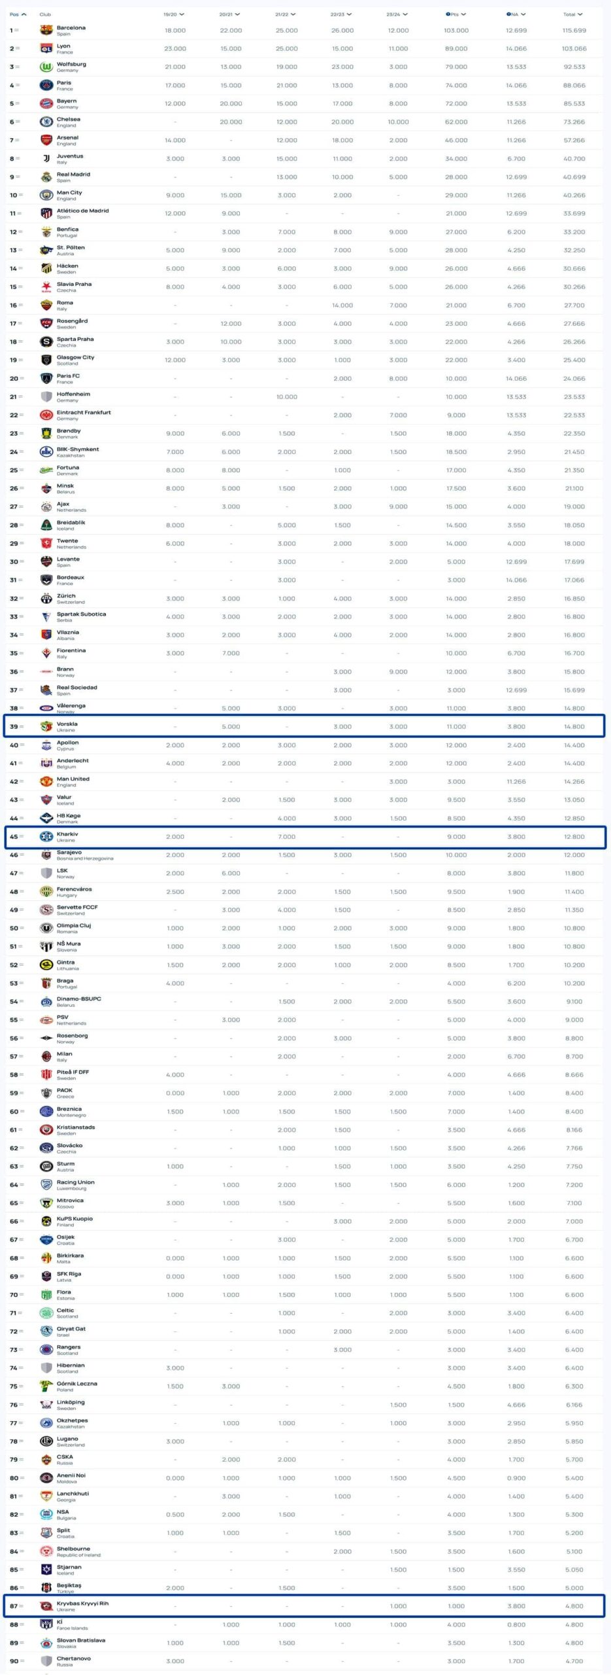The width and height of the screenshot is (611, 1675).
Task: Sort the table by Total
Action: [573, 14]
